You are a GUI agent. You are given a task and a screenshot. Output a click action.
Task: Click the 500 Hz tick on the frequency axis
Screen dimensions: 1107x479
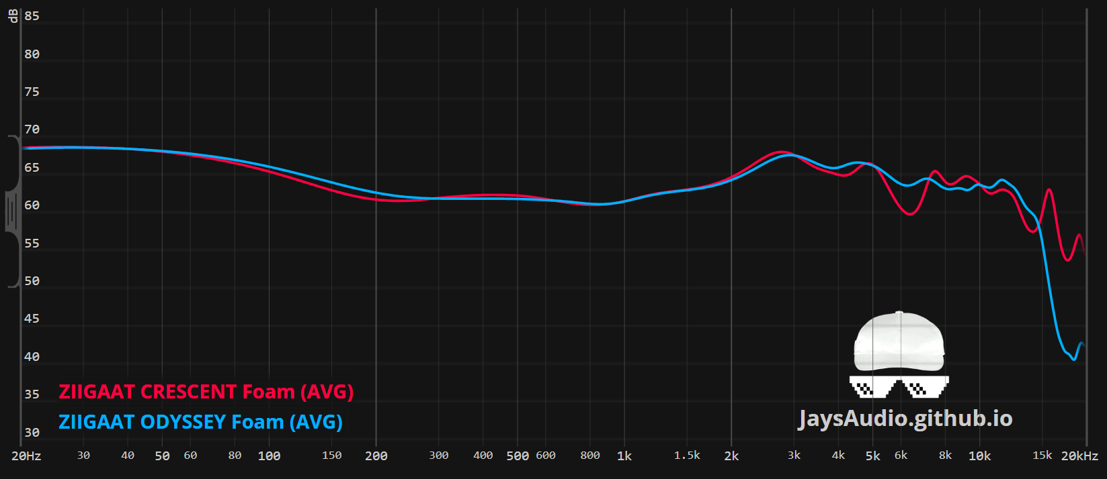click(x=517, y=456)
